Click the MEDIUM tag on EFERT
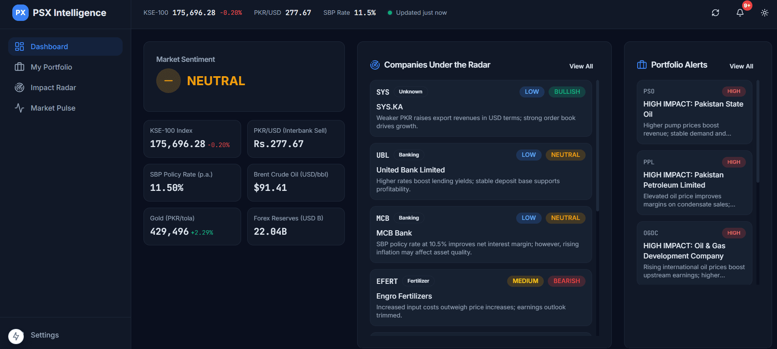 (525, 281)
